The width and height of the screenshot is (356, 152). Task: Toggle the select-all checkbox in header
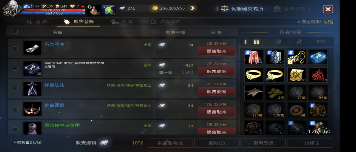point(15,32)
